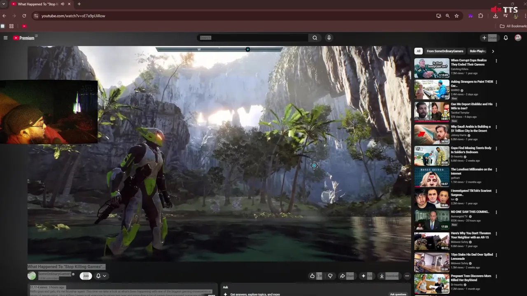The width and height of the screenshot is (527, 296).
Task: Bookmark this page with the star
Action: 457,16
